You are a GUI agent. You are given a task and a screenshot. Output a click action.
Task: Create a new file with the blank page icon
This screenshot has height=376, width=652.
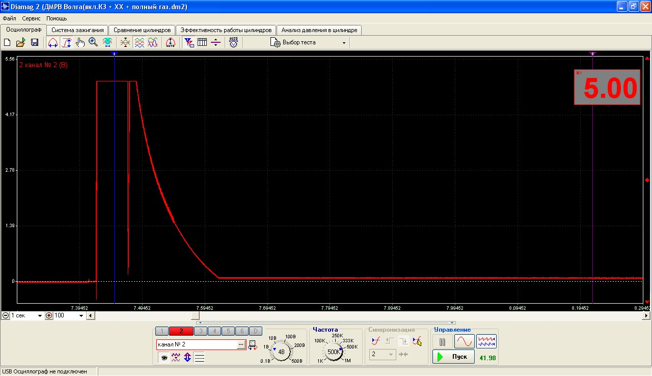8,43
